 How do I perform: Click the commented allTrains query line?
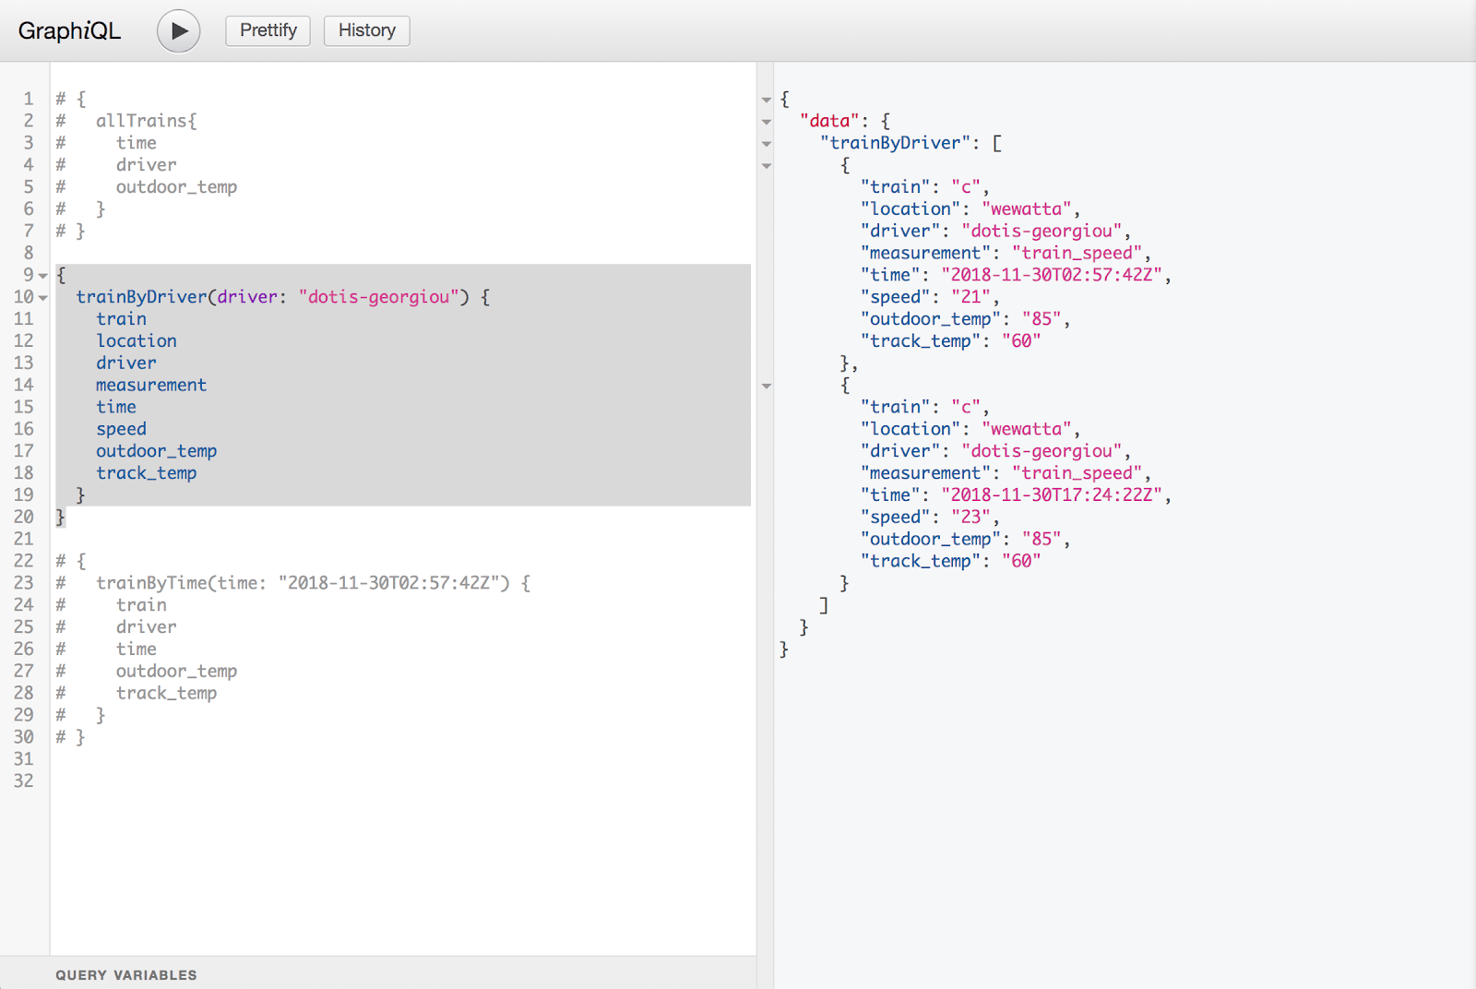click(146, 121)
